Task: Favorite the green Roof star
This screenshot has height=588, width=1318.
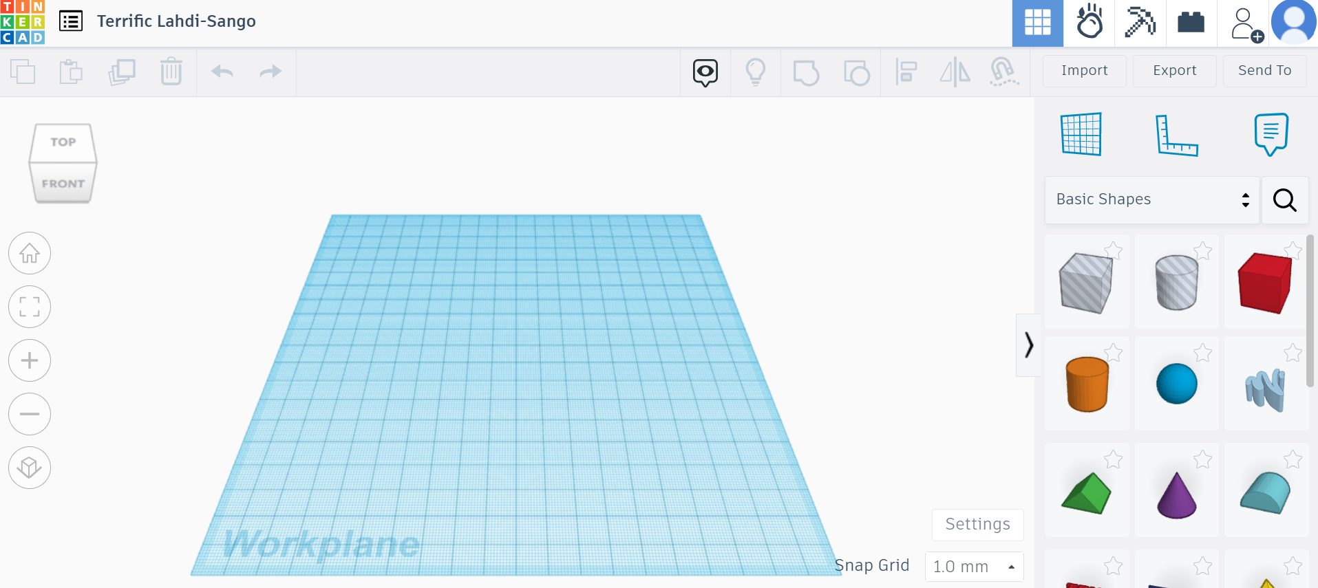Action: pyautogui.click(x=1114, y=459)
